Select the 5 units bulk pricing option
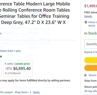This screenshot has height=95, width=97. tap(18, 68)
